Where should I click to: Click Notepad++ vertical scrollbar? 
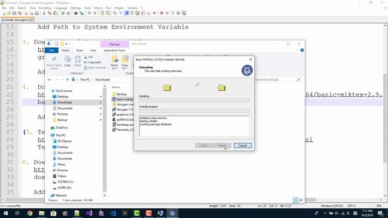(x=386, y=118)
